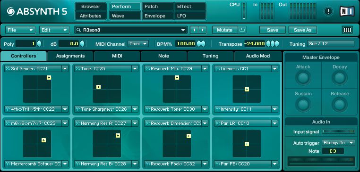Image resolution: width=360 pixels, height=172 pixels.
Task: Click the Save As button
Action: (x=303, y=30)
